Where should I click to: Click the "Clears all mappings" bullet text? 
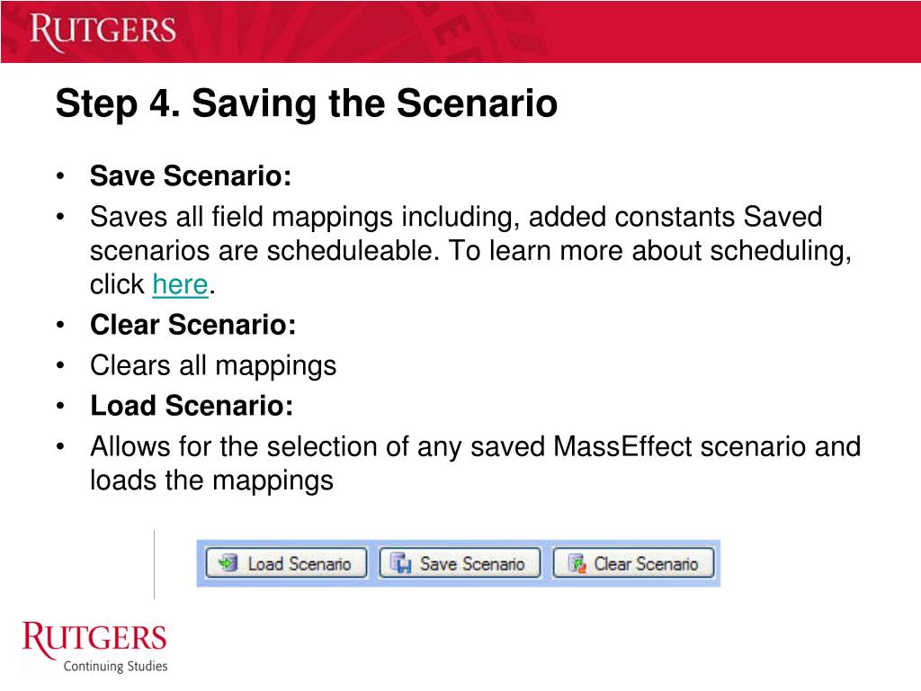click(213, 365)
